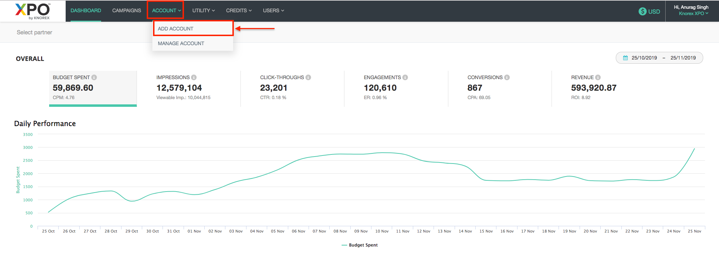Open the Credits dropdown menu
Screen dimensions: 719x256
[x=239, y=11]
